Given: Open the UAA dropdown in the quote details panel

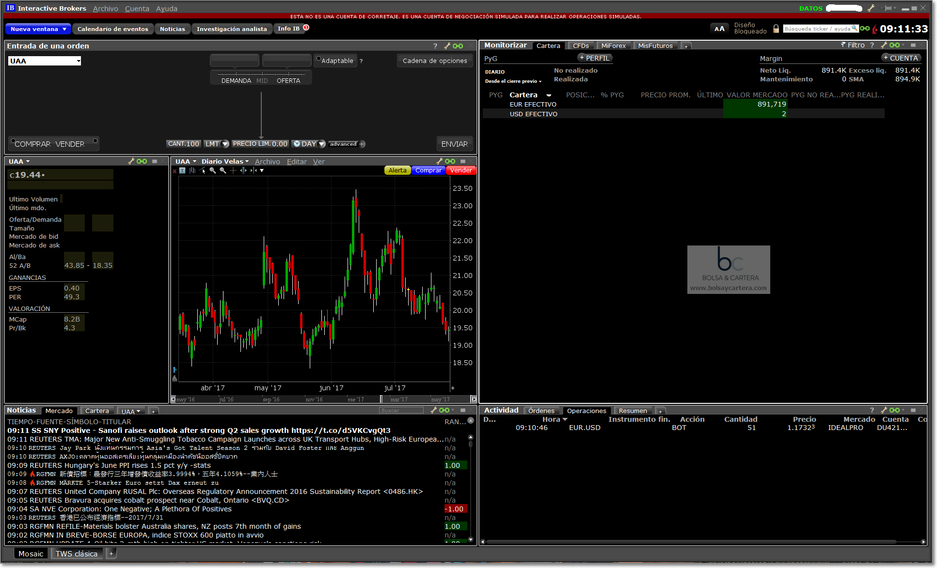Looking at the screenshot, I should [19, 161].
